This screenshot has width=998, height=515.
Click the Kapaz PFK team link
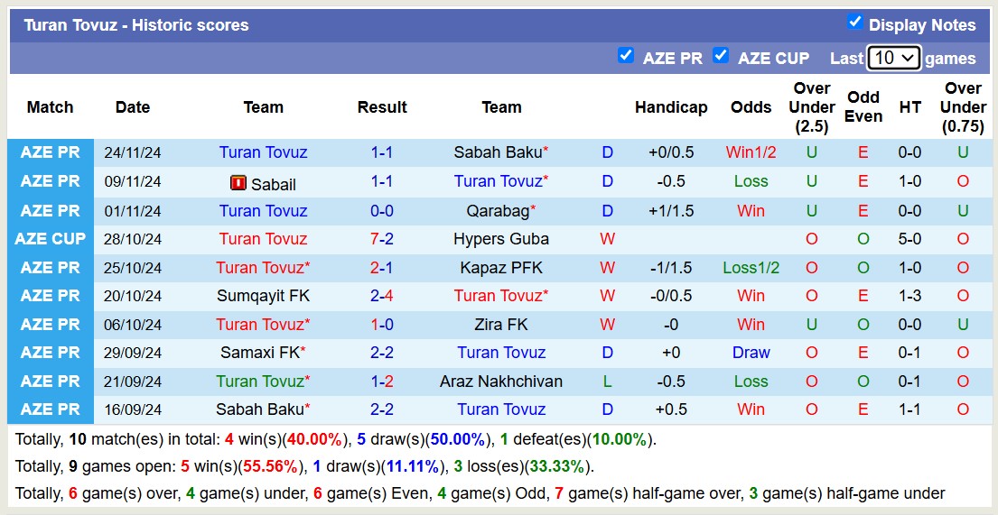[x=501, y=268]
